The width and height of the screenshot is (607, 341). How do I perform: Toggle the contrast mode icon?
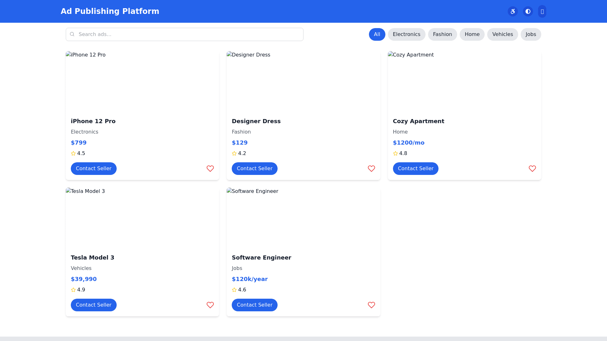528,11
